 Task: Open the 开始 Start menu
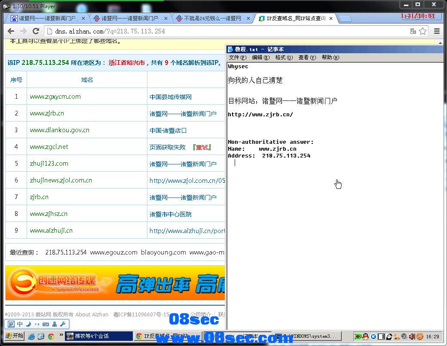(x=14, y=336)
